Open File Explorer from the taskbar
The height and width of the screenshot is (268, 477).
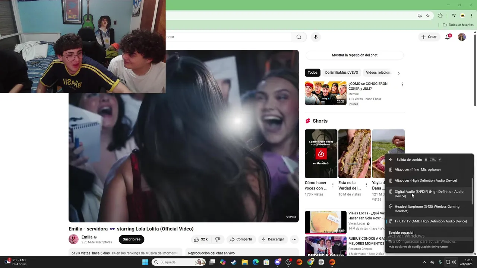[x=244, y=262]
